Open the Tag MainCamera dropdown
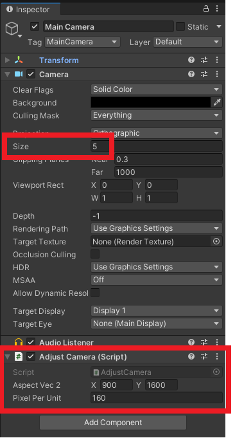 (x=82, y=42)
